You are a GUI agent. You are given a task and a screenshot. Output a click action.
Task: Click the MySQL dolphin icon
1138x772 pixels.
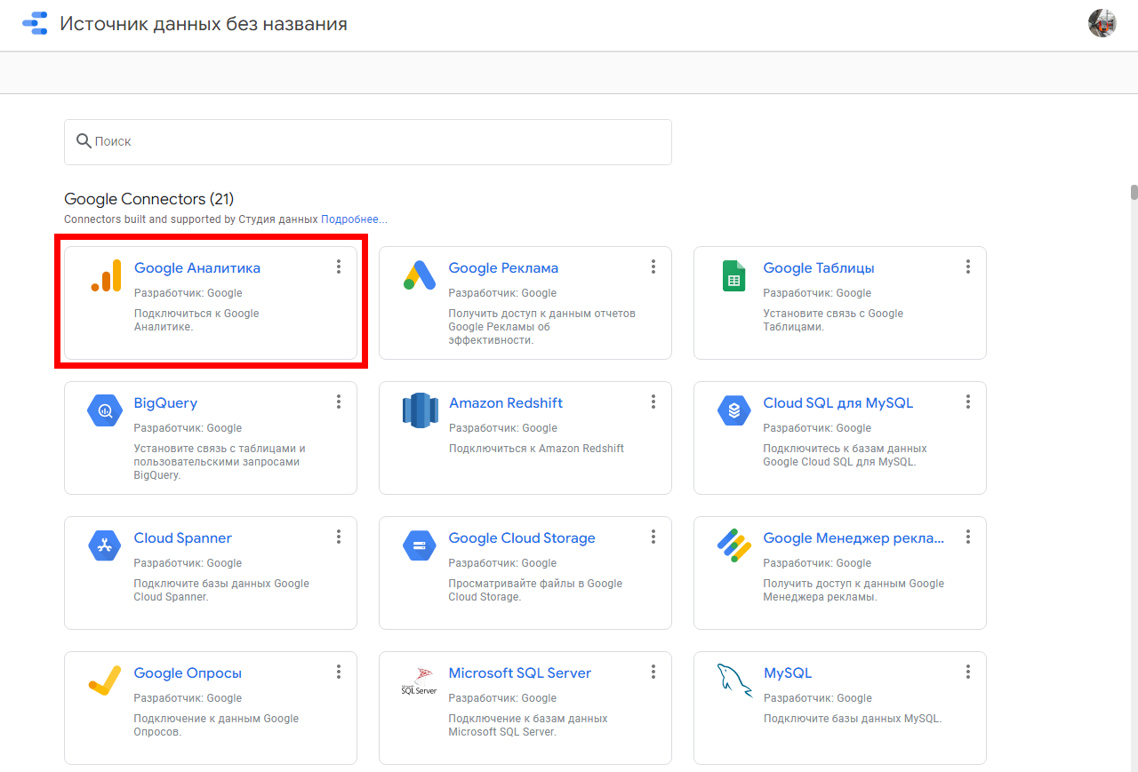pyautogui.click(x=733, y=680)
